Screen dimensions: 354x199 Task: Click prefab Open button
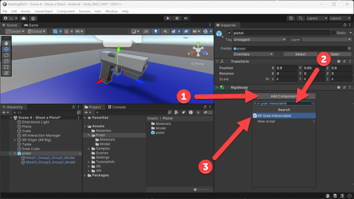pyautogui.click(x=335, y=54)
